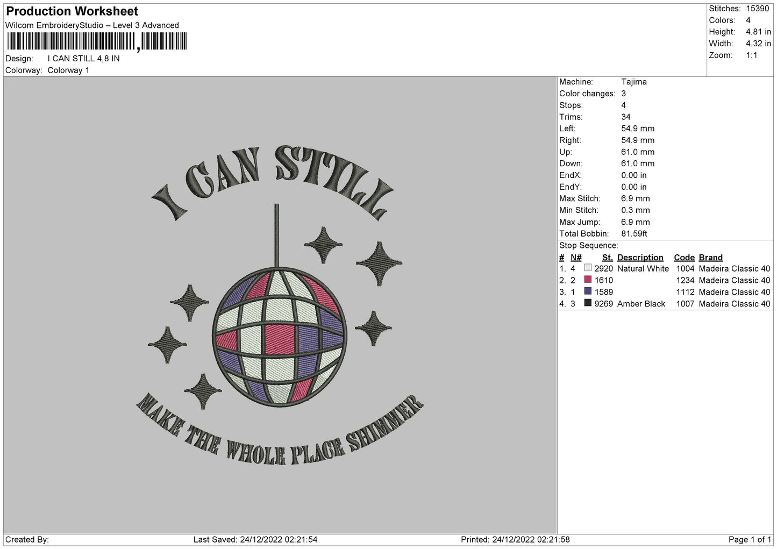Click the 'Page 1 of 1' indicator

click(750, 539)
